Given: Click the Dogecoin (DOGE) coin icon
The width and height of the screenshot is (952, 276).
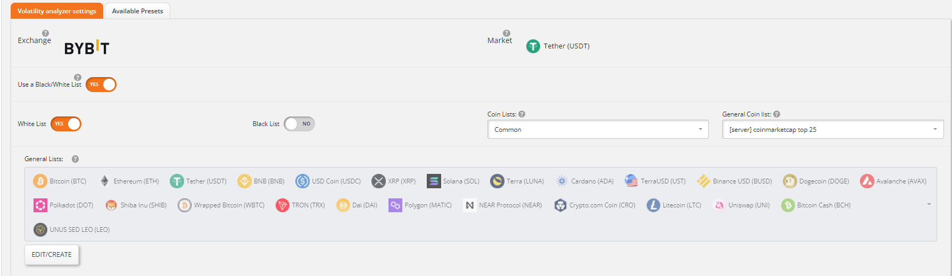Looking at the screenshot, I should (790, 181).
